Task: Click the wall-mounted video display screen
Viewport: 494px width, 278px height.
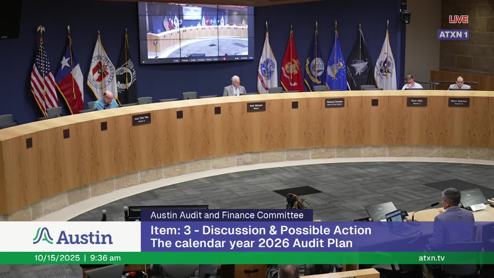Action: pos(196,32)
